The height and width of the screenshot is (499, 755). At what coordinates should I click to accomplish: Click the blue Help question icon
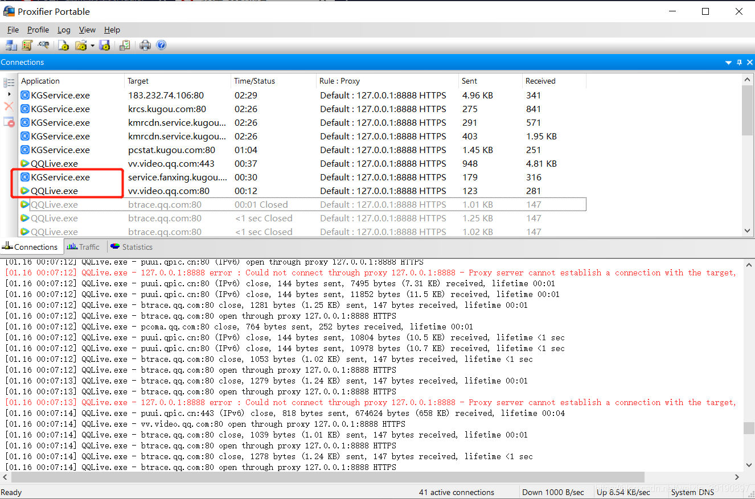pyautogui.click(x=161, y=46)
